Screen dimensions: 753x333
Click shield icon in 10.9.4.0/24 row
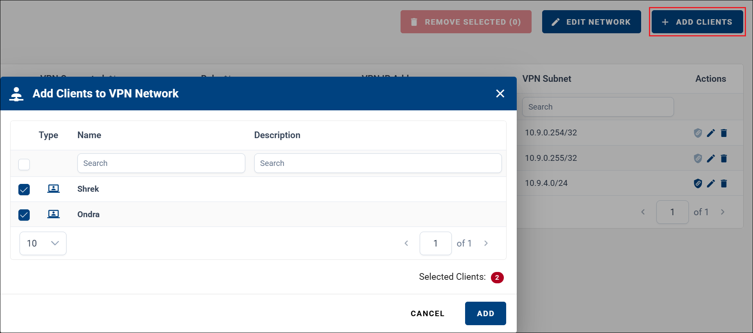pos(698,184)
